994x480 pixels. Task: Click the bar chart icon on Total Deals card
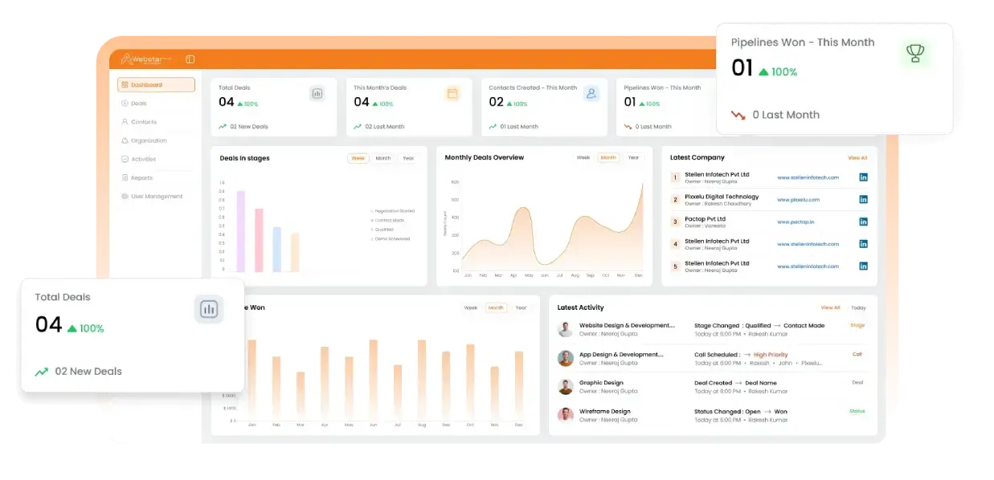(317, 93)
